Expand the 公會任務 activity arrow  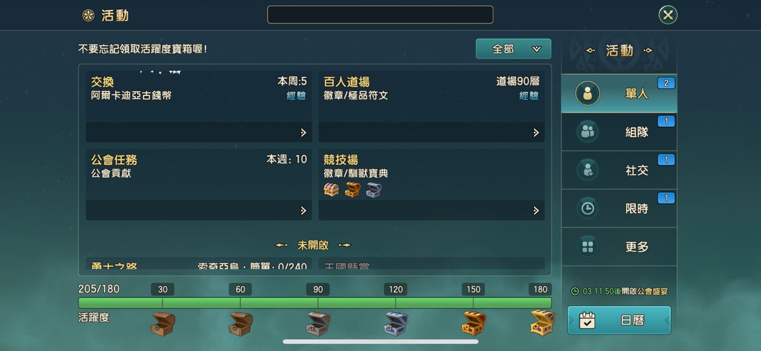(303, 210)
